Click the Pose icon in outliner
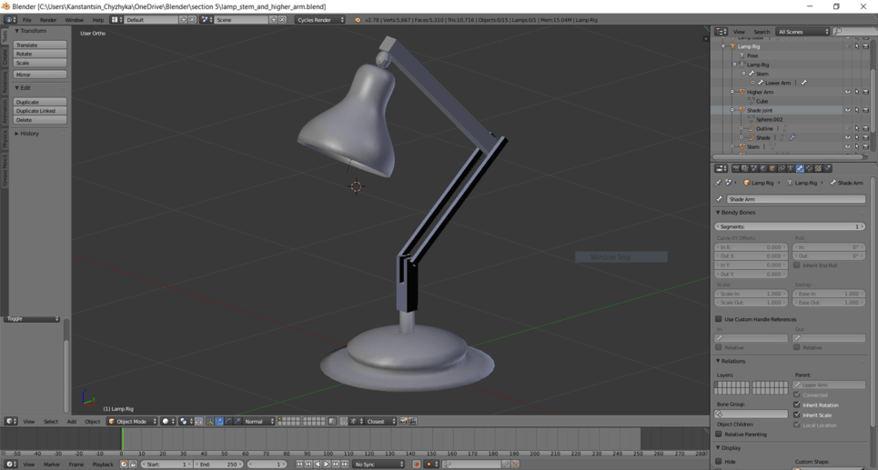 click(742, 55)
